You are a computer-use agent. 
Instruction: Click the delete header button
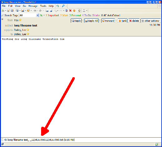(134, 21)
